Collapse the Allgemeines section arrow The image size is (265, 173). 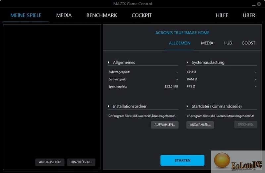pyautogui.click(x=109, y=63)
